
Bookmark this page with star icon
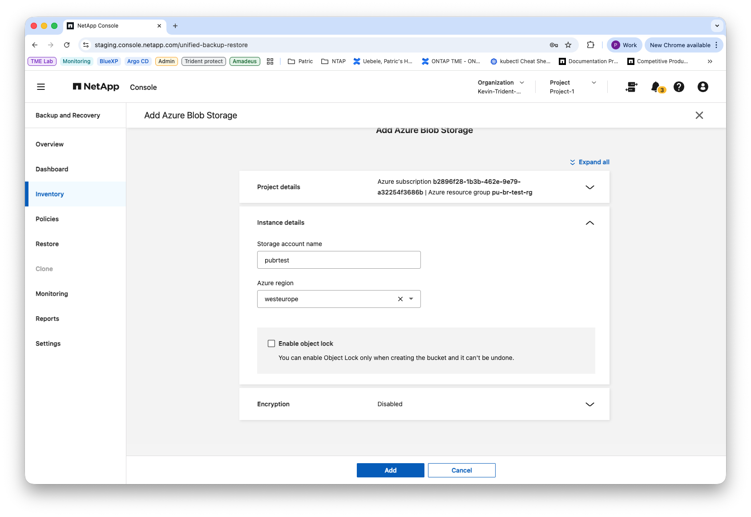pos(568,45)
